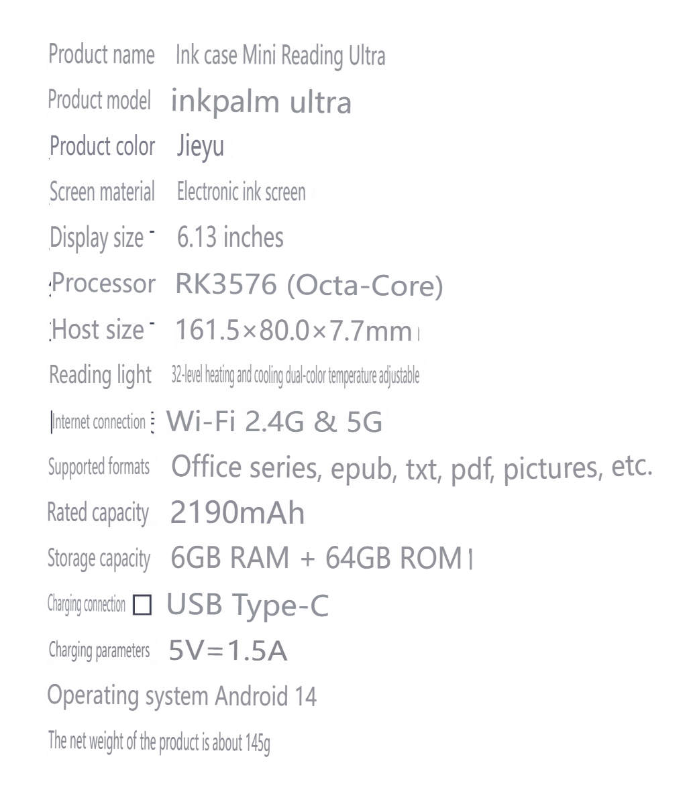Click the 'Processor' label
Screen dimensions: 687x800
click(103, 284)
